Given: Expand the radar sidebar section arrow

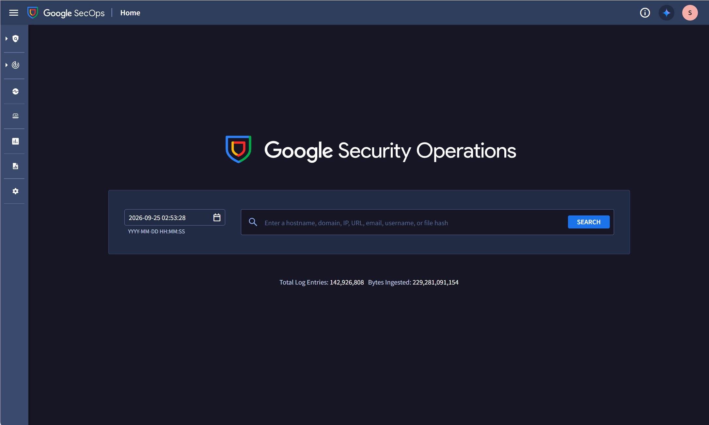Looking at the screenshot, I should pos(7,65).
